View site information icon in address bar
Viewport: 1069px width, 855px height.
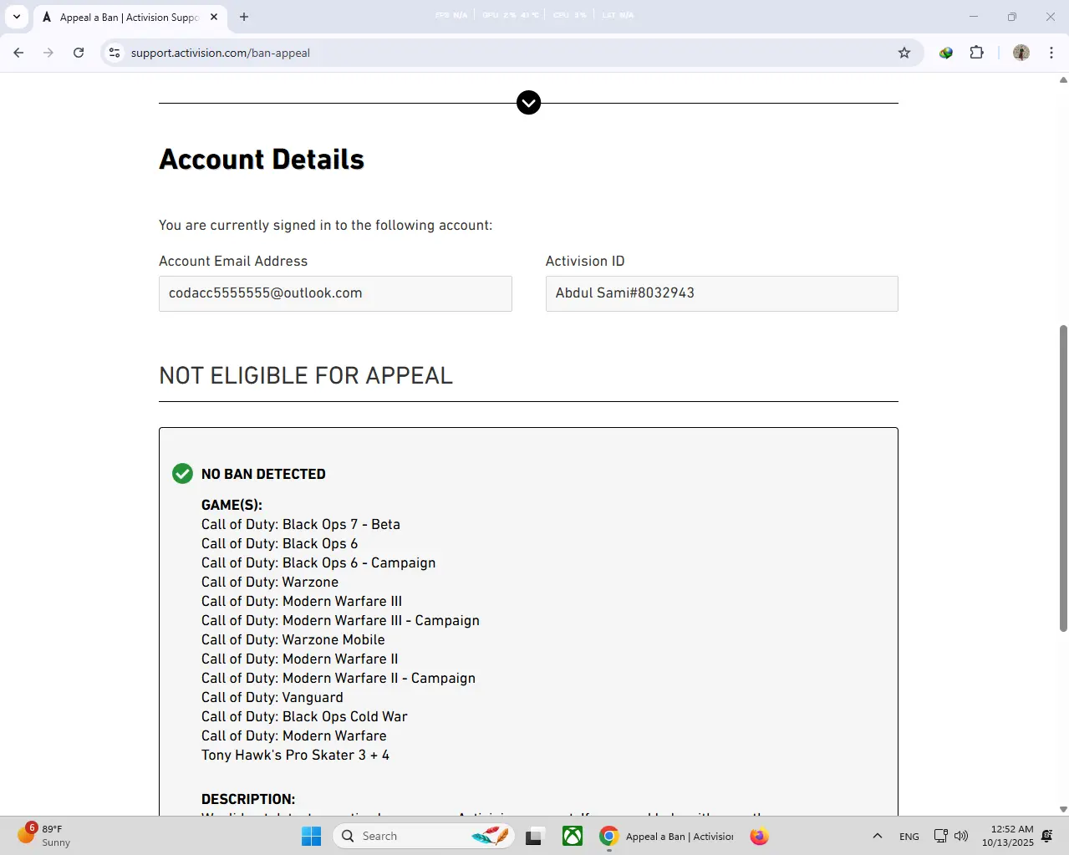tap(115, 53)
